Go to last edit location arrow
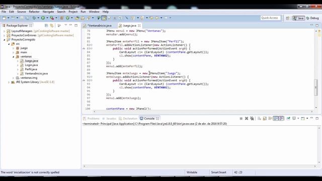Image resolution: width=322 pixels, height=181 pixels. pos(151,18)
